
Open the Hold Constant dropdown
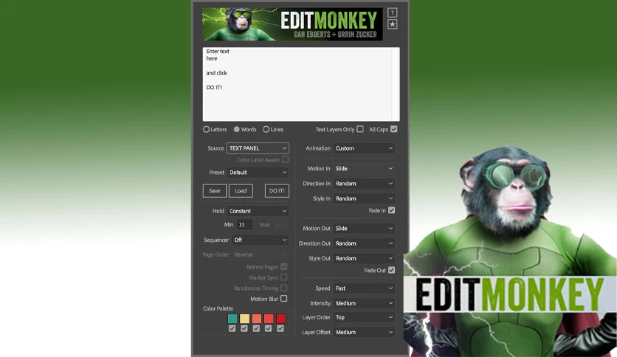[258, 211]
